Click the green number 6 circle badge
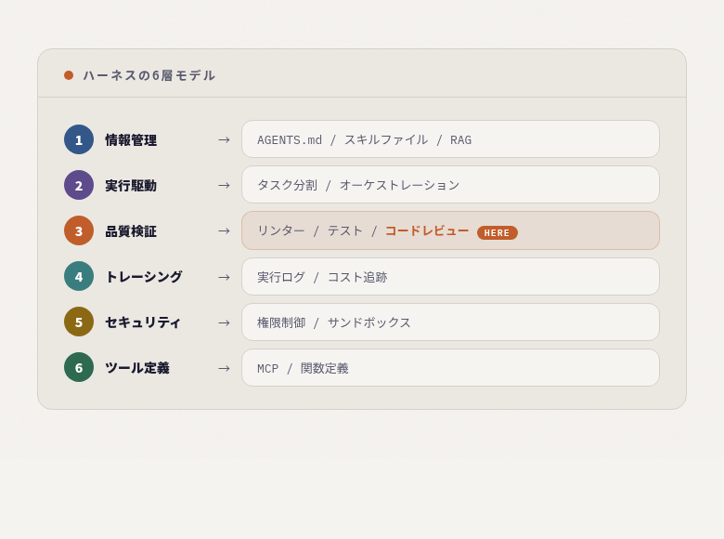The height and width of the screenshot is (539, 724). 79,367
